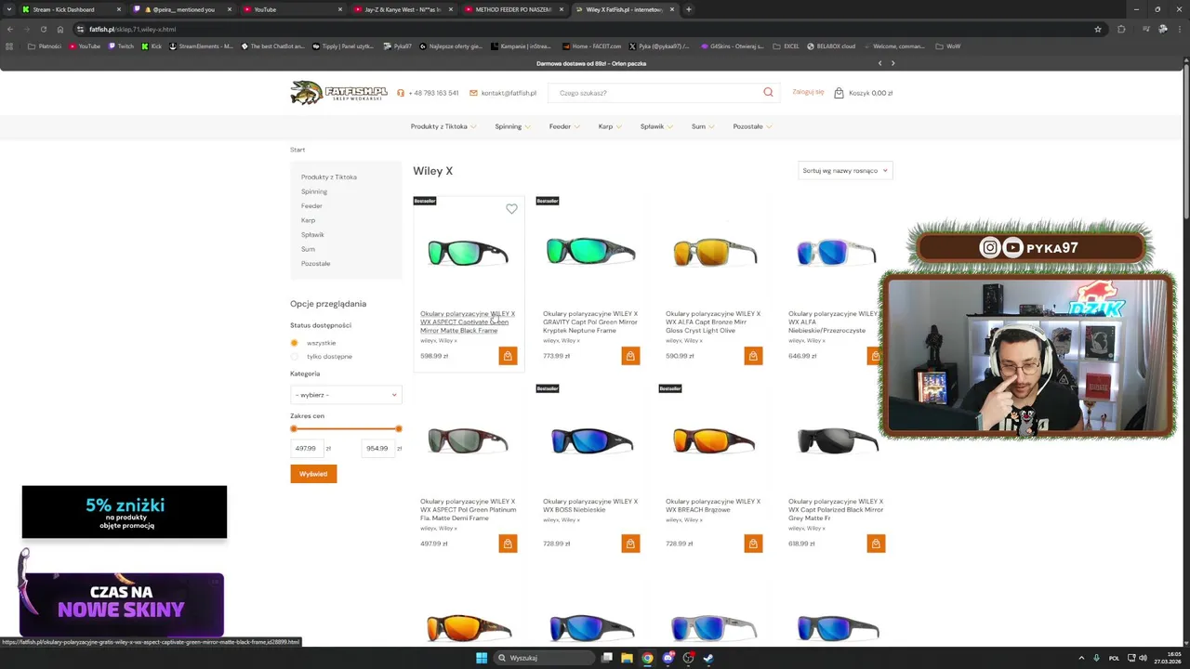
Task: Bookmark this page with star icon
Action: pyautogui.click(x=1098, y=29)
